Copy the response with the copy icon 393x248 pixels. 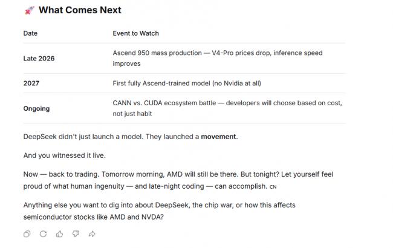[x=27, y=233]
